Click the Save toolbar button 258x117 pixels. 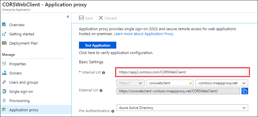pyautogui.click(x=86, y=18)
